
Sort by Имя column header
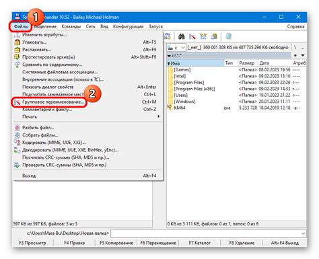coord(195,63)
